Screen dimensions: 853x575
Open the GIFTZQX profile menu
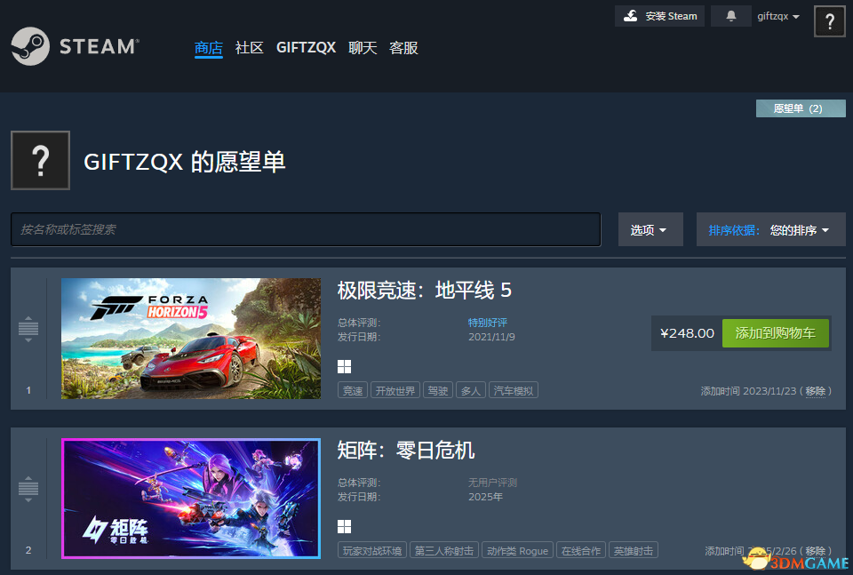(306, 48)
